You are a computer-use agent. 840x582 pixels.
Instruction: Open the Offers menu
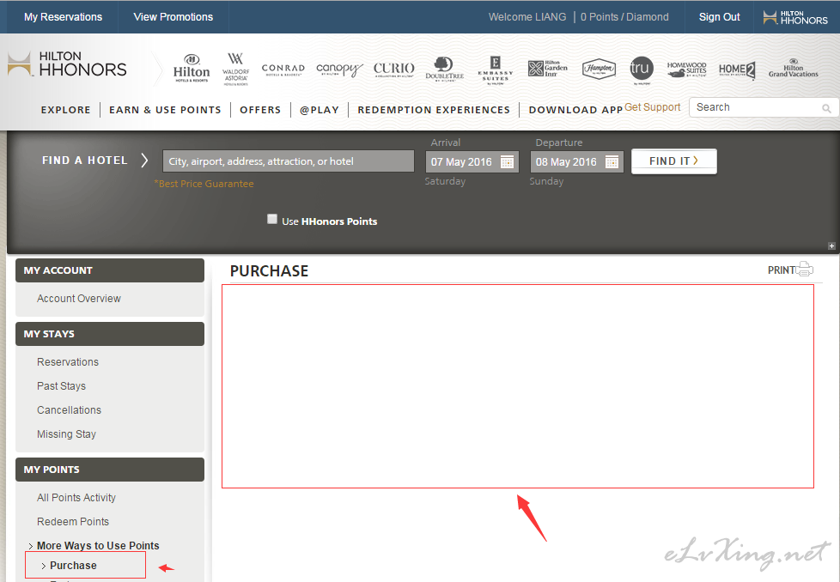[x=260, y=110]
